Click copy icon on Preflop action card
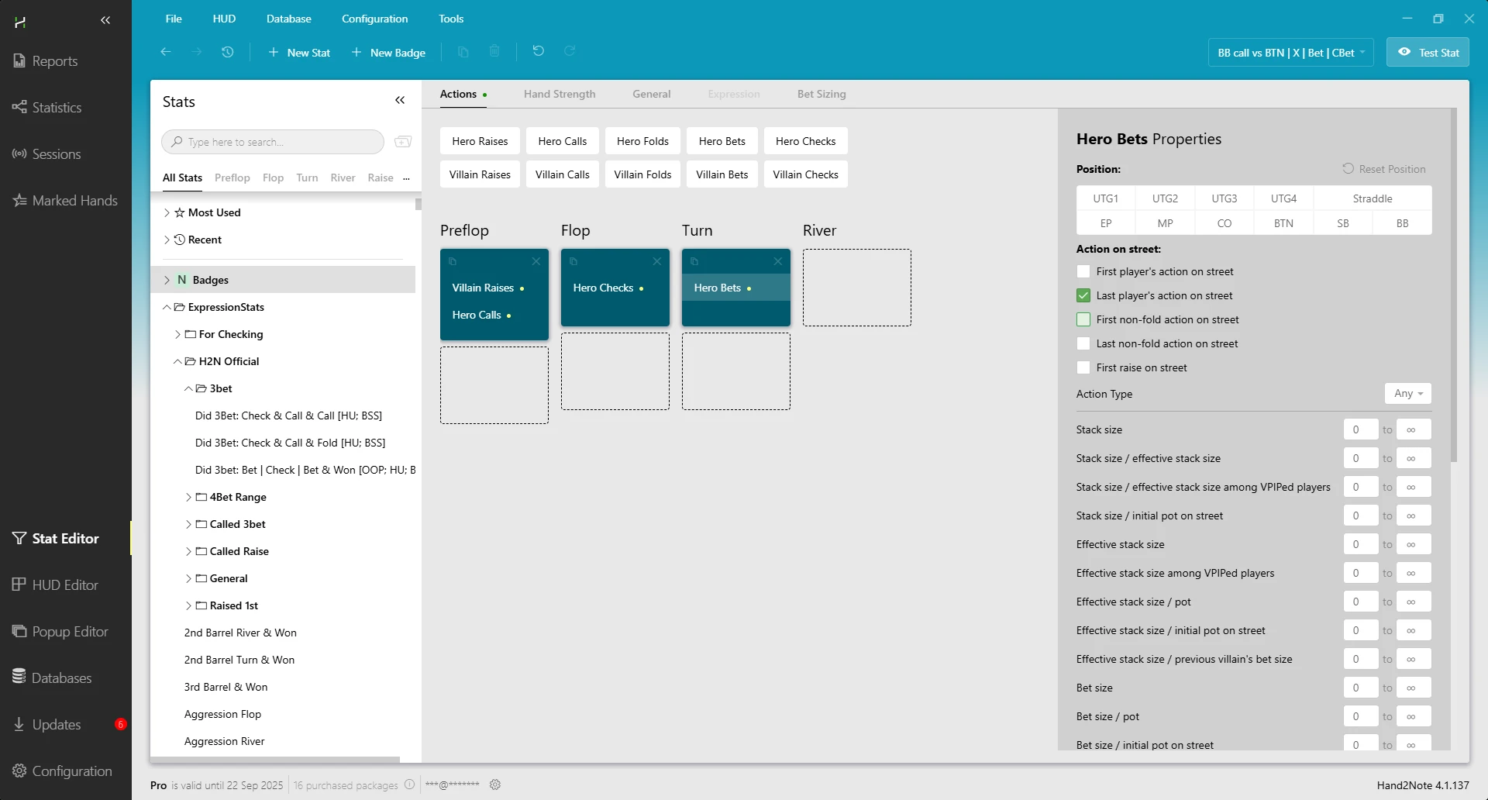This screenshot has width=1488, height=800. [453, 262]
